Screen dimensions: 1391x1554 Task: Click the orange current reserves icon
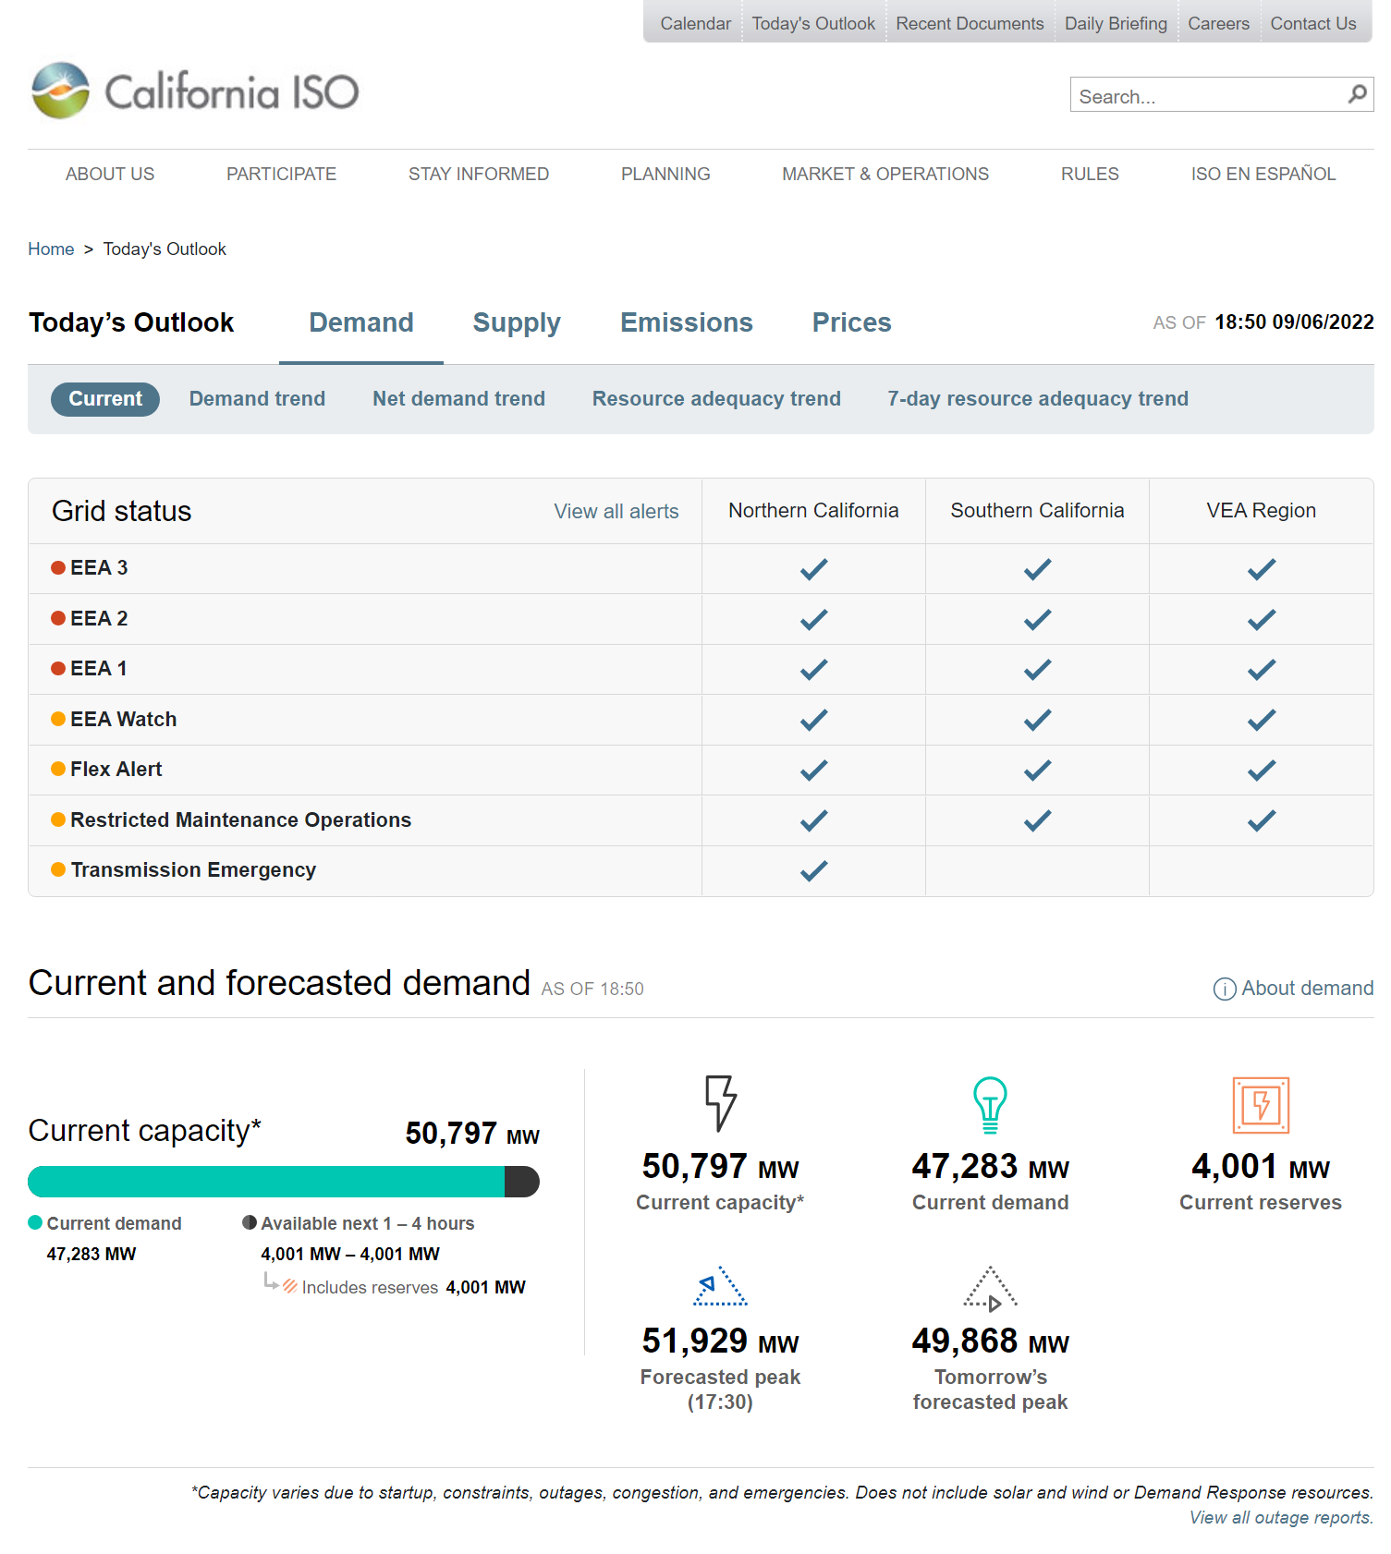(1261, 1105)
